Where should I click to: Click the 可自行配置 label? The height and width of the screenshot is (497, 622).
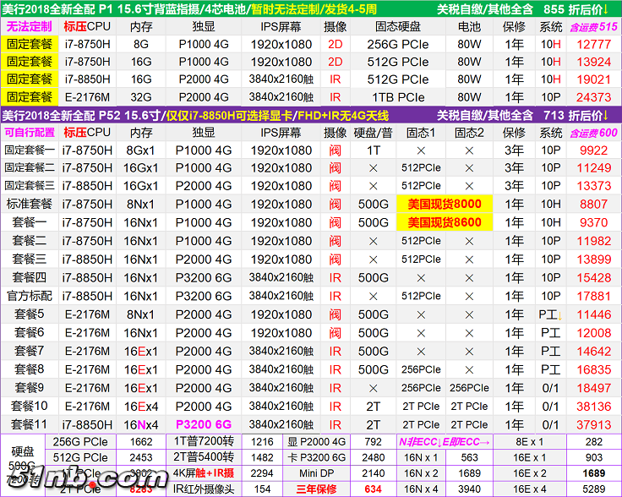click(29, 133)
